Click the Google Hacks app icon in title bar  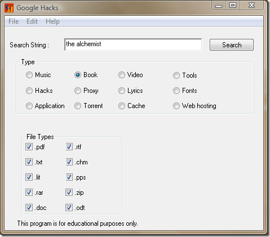(x=9, y=8)
